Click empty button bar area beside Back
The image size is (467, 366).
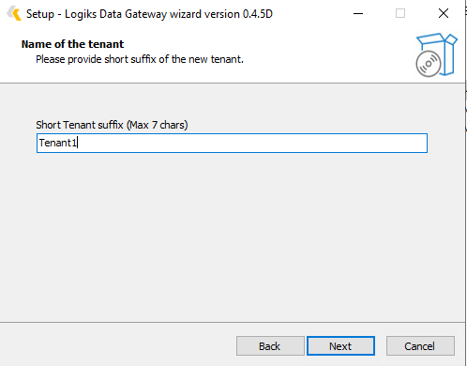click(117, 346)
